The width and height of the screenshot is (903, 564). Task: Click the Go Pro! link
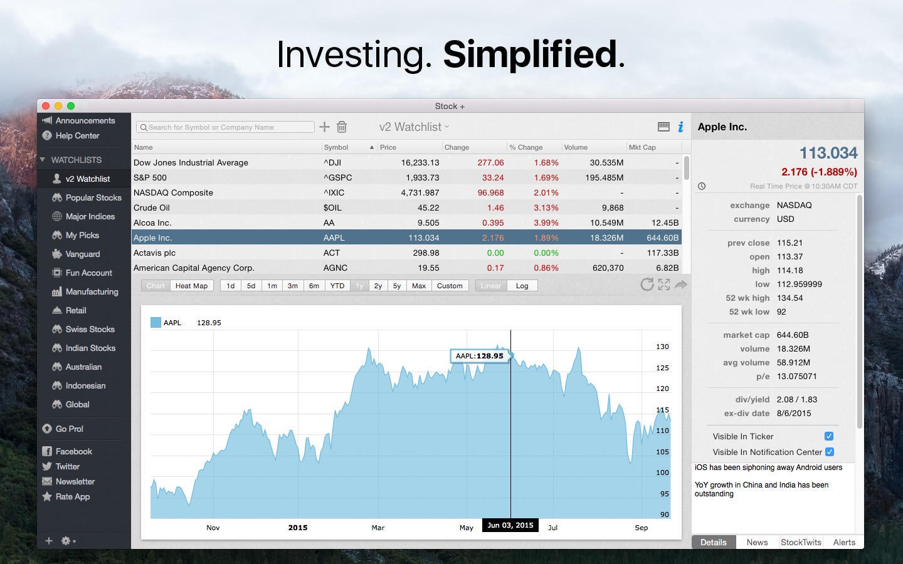(69, 429)
